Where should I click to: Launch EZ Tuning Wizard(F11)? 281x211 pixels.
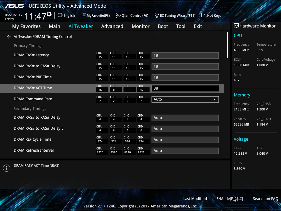coord(175,15)
